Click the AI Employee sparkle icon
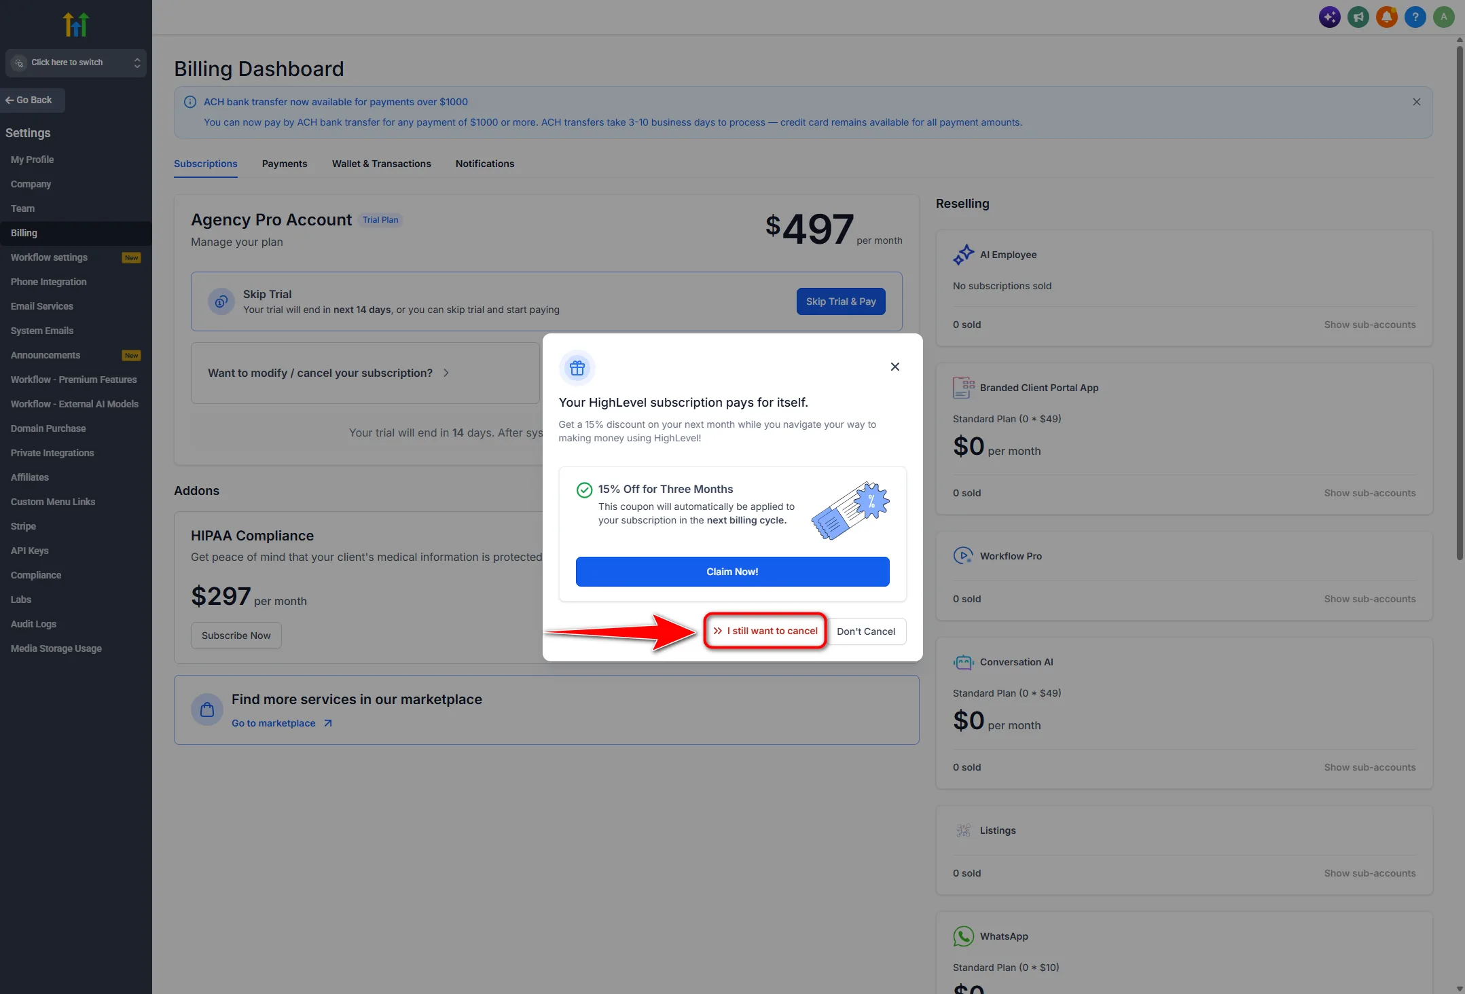The image size is (1465, 994). click(963, 255)
